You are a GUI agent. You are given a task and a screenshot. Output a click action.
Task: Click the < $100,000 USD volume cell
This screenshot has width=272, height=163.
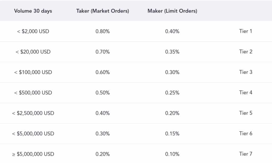click(33, 72)
